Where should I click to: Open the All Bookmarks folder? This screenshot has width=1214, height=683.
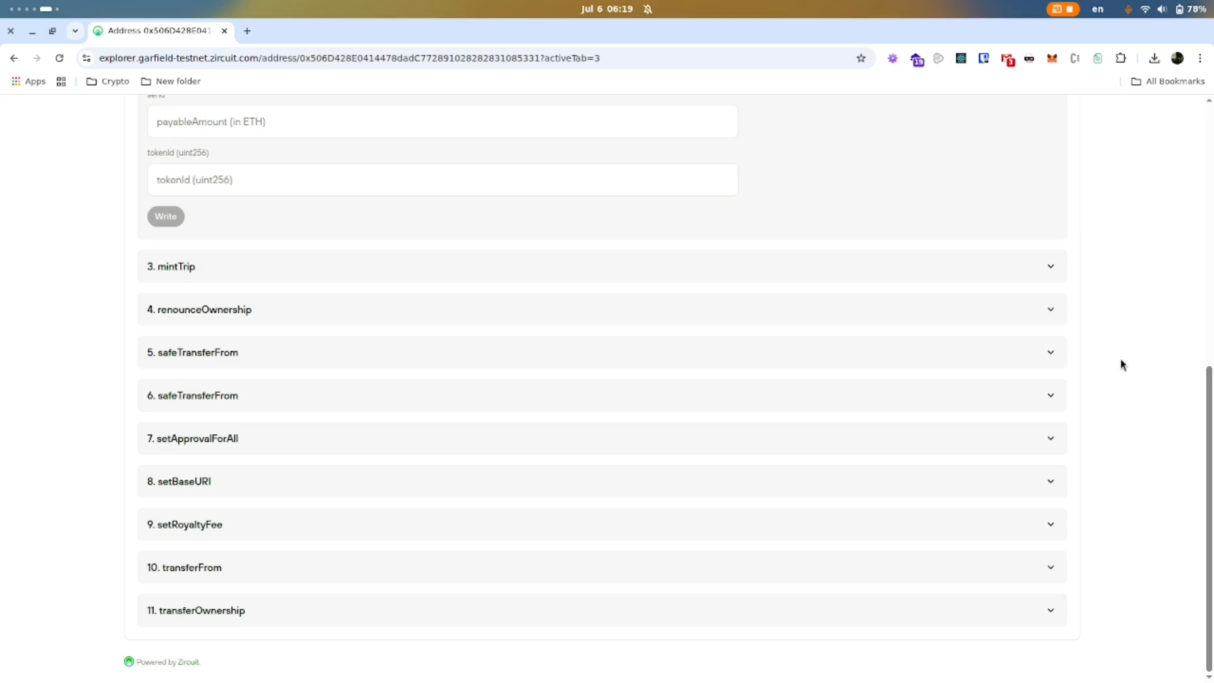coord(1168,82)
